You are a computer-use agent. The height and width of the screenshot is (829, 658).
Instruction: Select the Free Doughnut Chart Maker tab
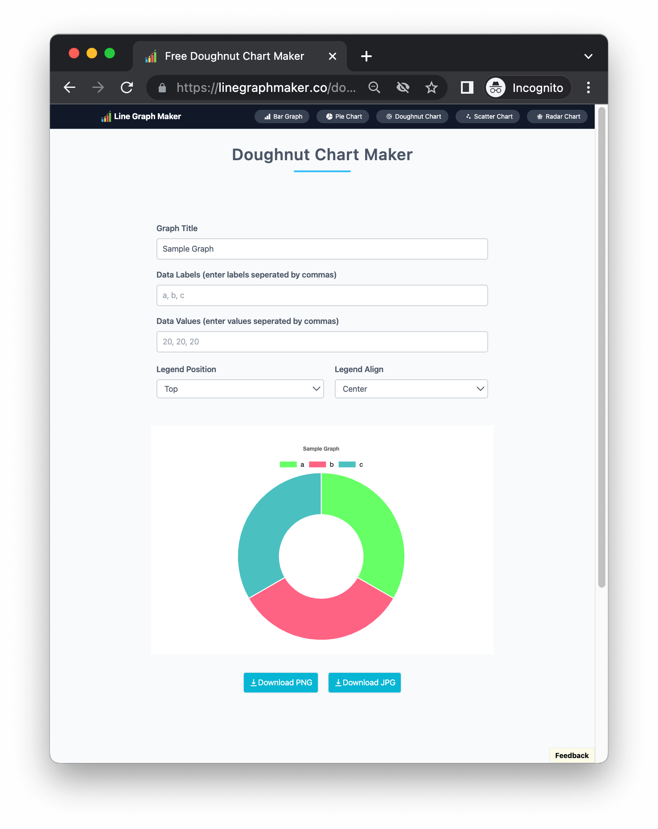(x=240, y=56)
